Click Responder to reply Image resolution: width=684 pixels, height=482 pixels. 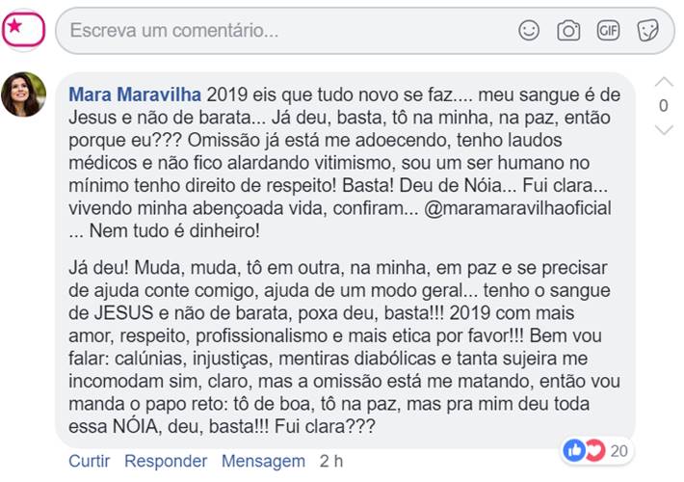click(x=166, y=461)
